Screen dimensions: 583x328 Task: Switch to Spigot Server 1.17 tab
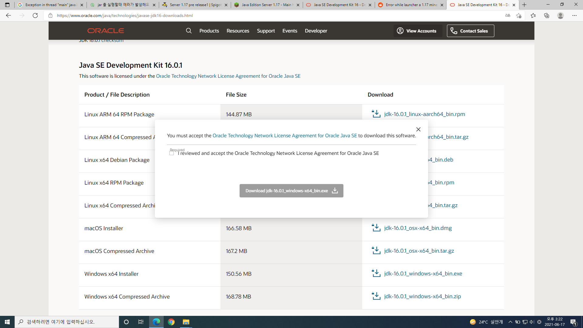click(x=194, y=5)
